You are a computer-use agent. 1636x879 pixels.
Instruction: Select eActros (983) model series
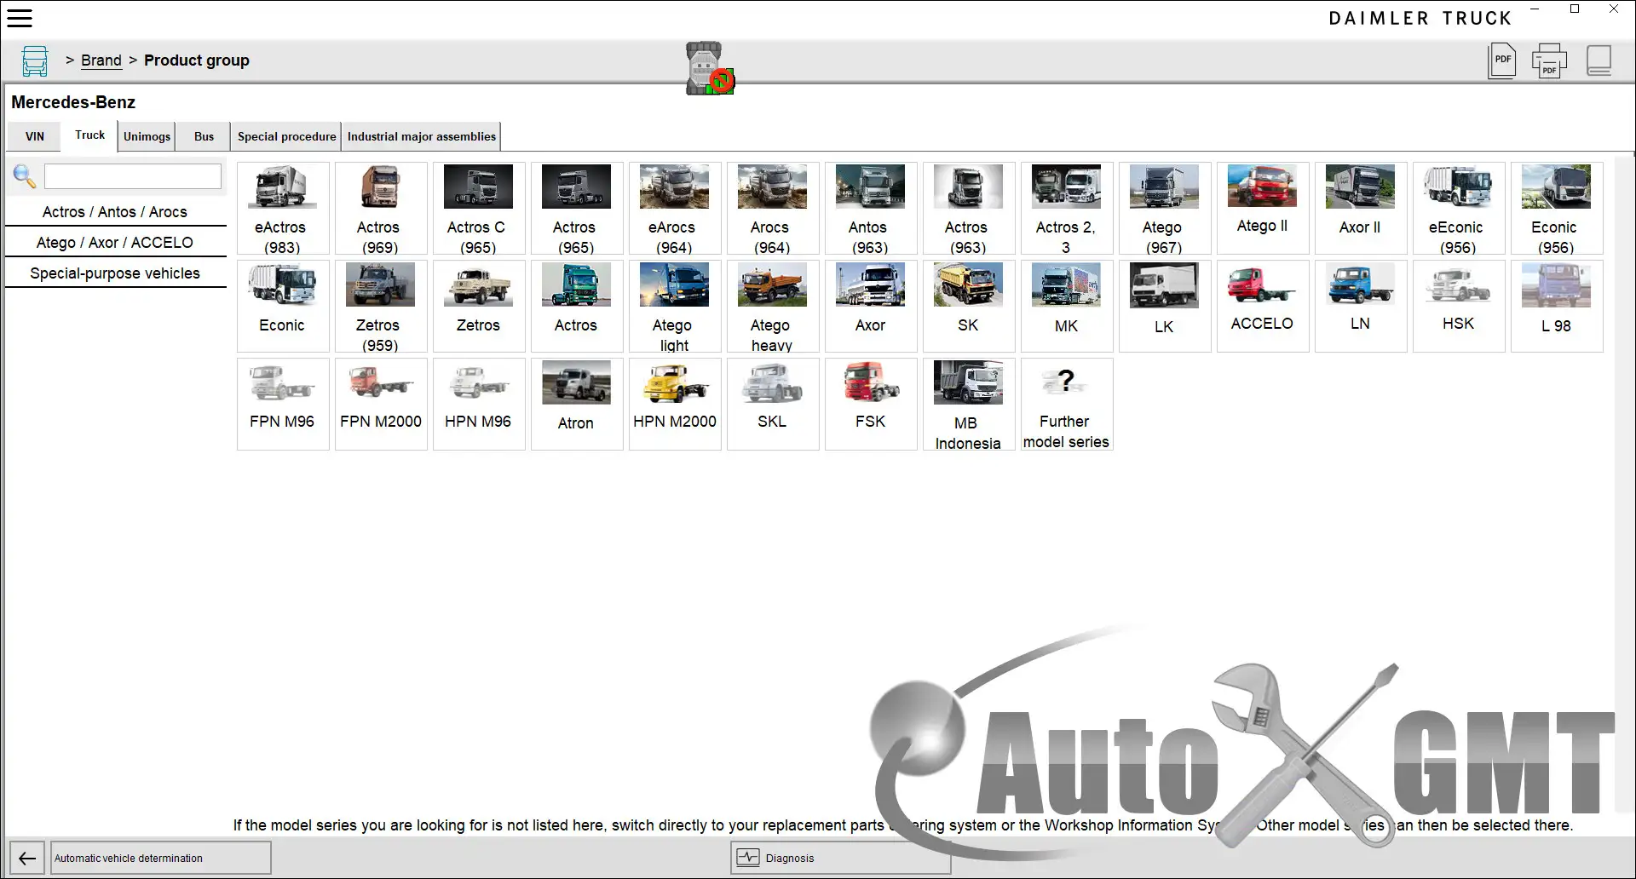tap(283, 209)
